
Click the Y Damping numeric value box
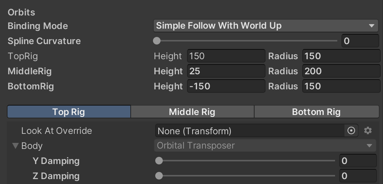pos(358,161)
